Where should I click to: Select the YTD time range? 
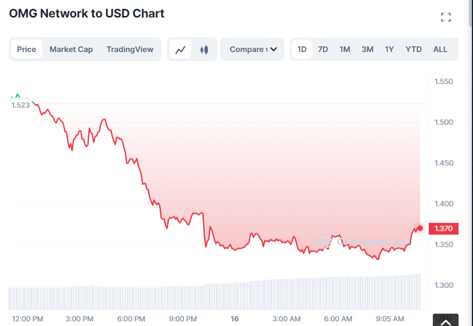413,49
